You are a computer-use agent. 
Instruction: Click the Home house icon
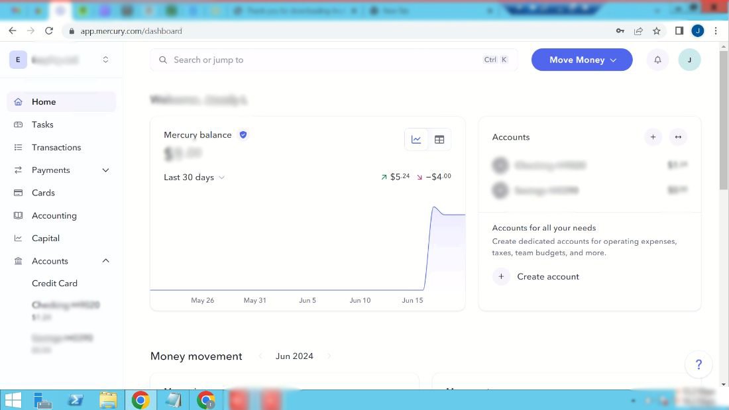point(18,102)
